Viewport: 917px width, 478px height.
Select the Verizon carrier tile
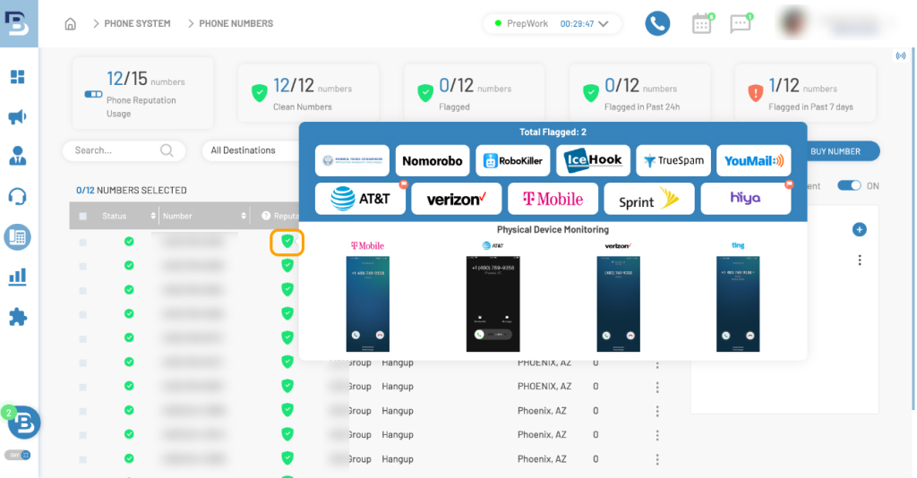456,199
